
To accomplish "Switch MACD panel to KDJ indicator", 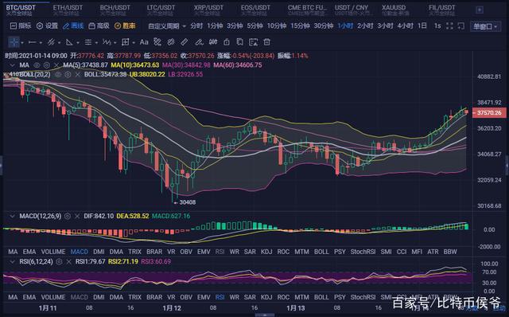I will point(266,252).
